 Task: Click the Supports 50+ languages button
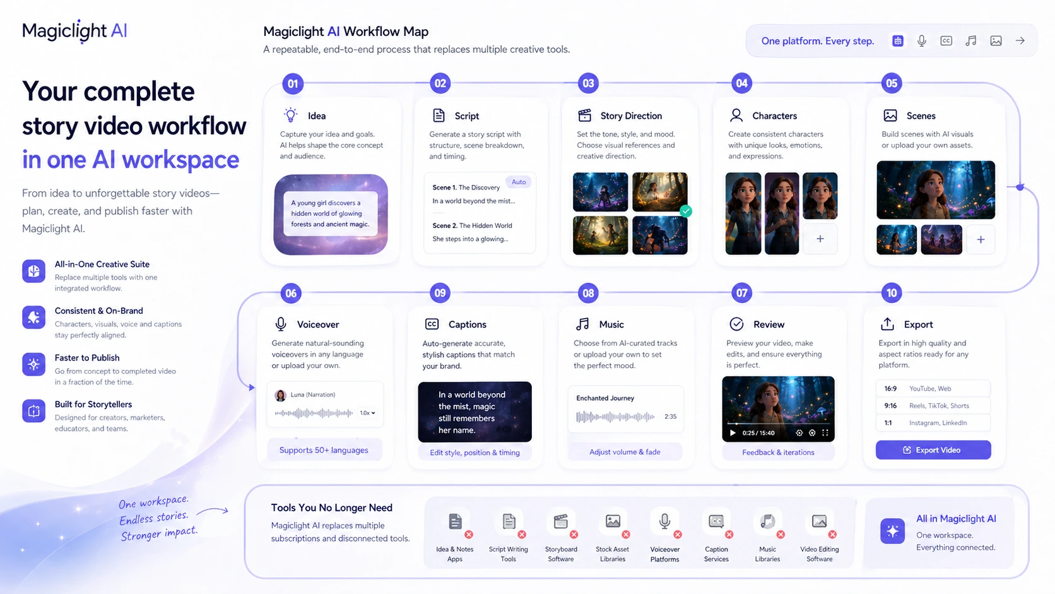(x=324, y=450)
